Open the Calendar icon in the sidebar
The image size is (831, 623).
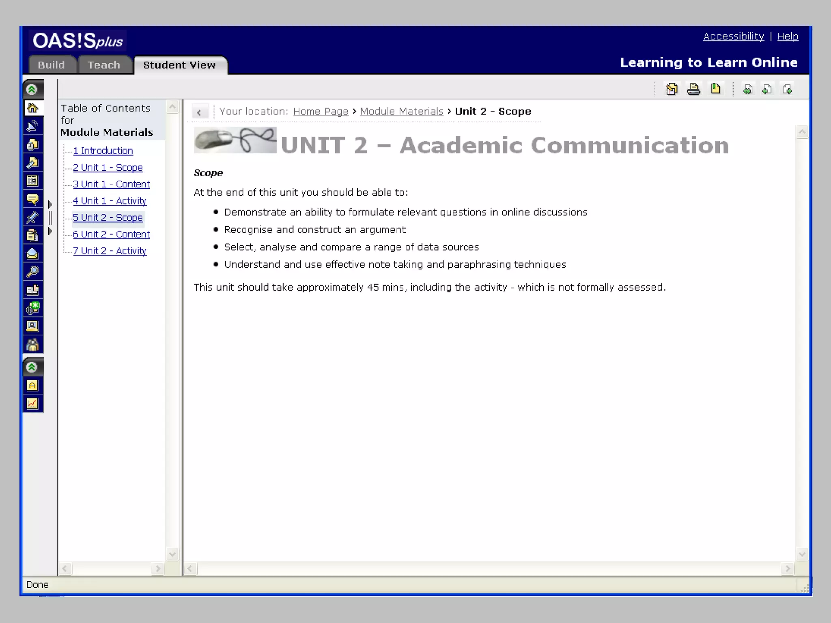point(32,180)
